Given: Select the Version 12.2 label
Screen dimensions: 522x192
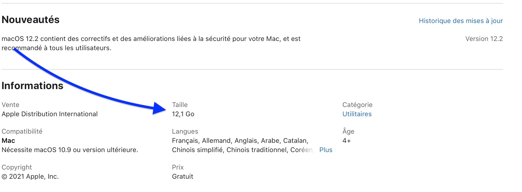Looking at the screenshot, I should click(x=484, y=39).
